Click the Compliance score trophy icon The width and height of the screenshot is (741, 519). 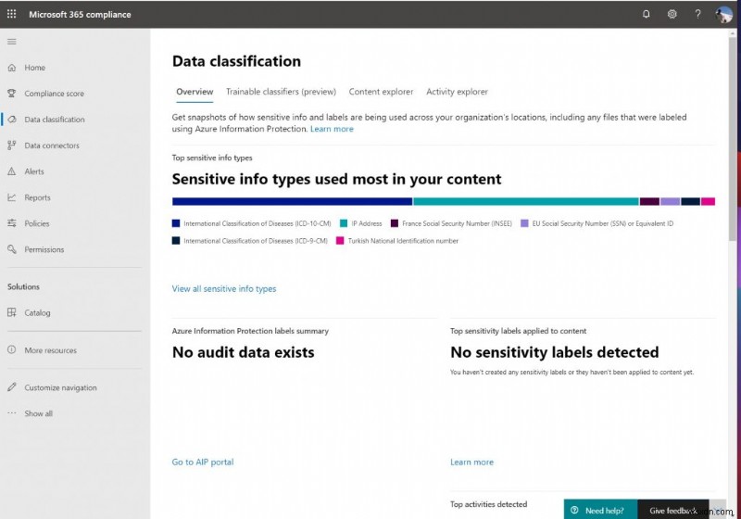(12, 94)
